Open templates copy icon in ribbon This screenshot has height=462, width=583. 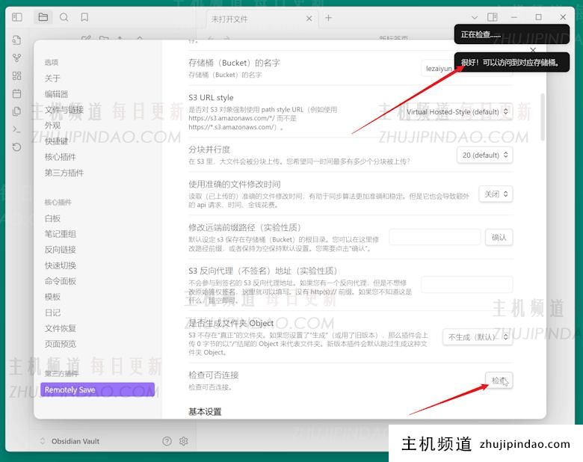click(16, 111)
